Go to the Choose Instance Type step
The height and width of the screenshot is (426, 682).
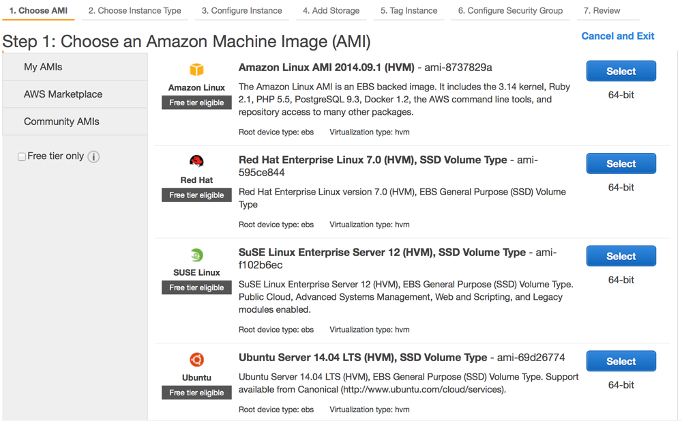[x=134, y=10]
